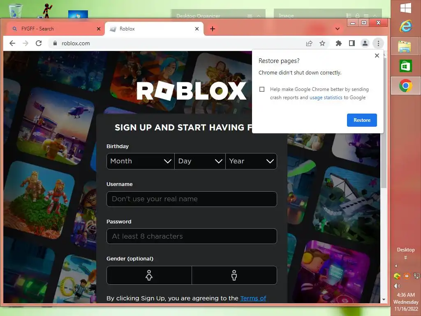Click the Windows Start button
The image size is (421, 316).
point(406,8)
